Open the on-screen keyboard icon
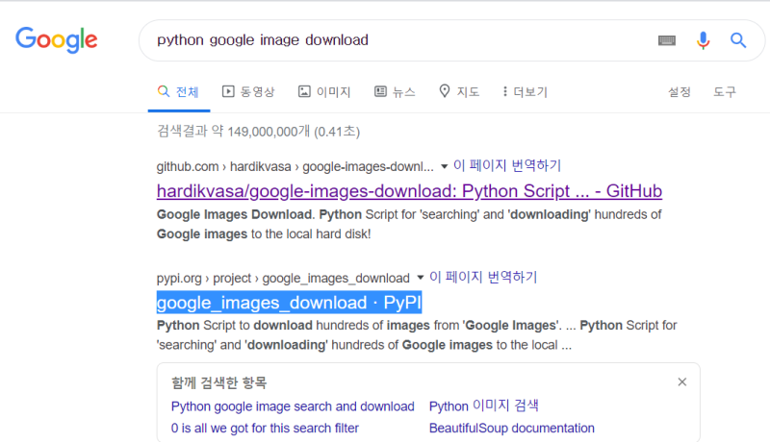The image size is (770, 442). coord(667,40)
